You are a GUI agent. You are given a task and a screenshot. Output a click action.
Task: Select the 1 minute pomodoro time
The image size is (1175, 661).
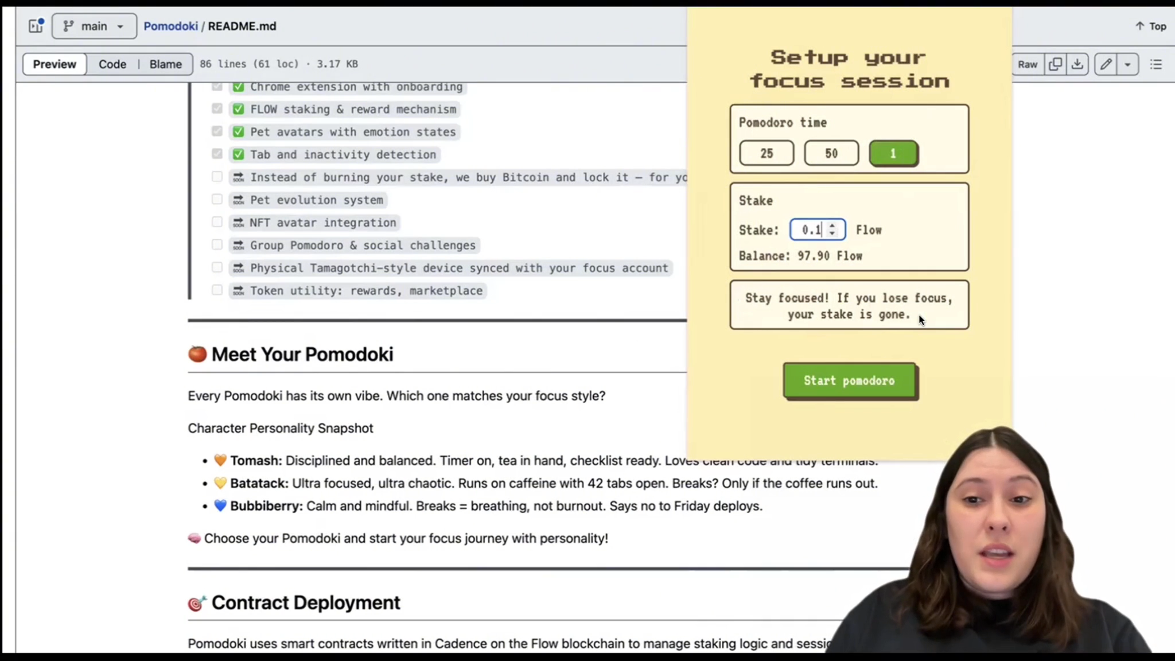[x=893, y=154]
